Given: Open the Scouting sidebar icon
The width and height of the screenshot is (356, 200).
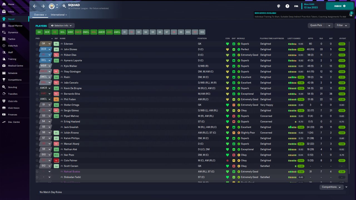Looking at the screenshot, I should pos(4,87).
